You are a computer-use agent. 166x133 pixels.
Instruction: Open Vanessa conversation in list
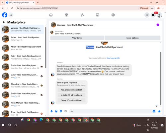click(22, 30)
